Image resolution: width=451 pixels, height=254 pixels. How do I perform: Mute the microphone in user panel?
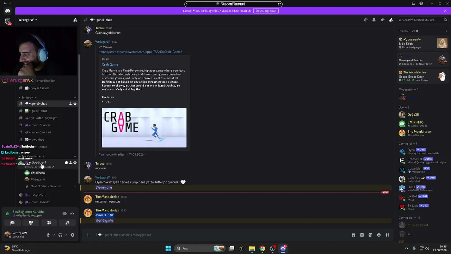click(x=48, y=235)
